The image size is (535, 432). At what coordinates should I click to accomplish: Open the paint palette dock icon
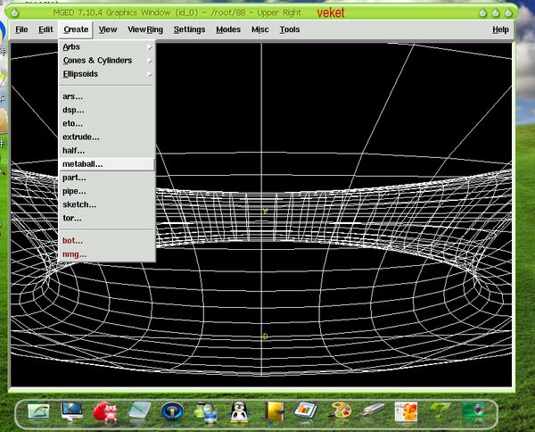coord(342,411)
